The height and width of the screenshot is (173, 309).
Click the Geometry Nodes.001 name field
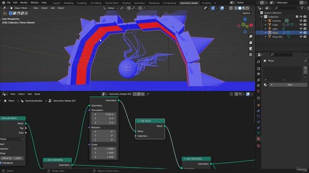pos(120,94)
